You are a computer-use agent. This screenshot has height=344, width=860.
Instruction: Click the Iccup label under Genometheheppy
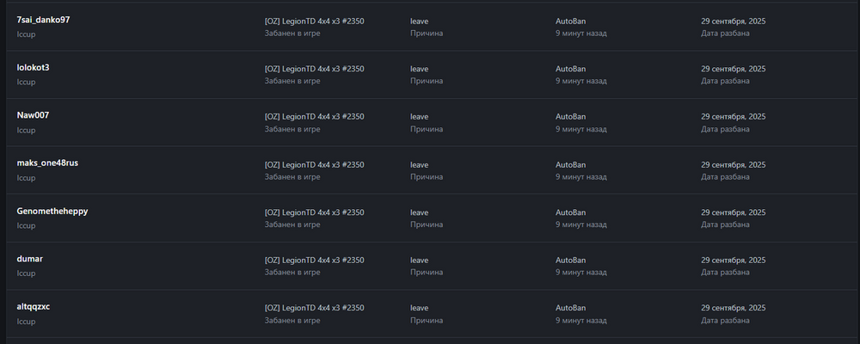coord(26,225)
